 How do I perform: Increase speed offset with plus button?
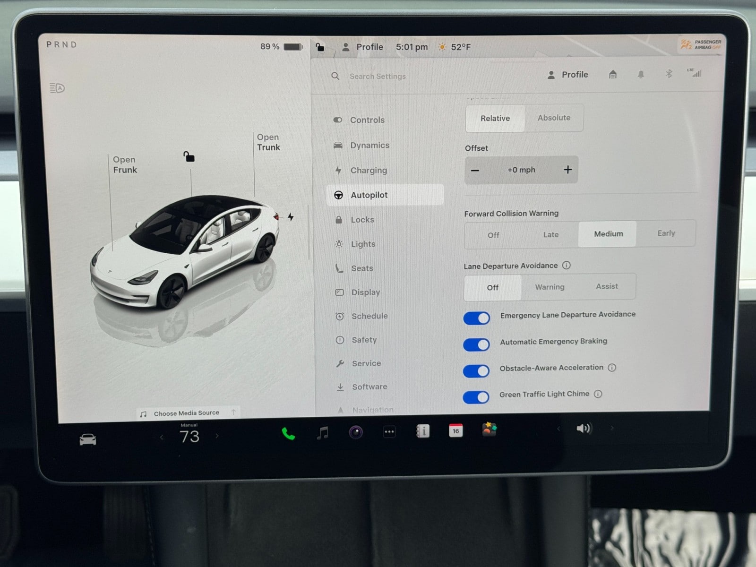[x=567, y=170]
